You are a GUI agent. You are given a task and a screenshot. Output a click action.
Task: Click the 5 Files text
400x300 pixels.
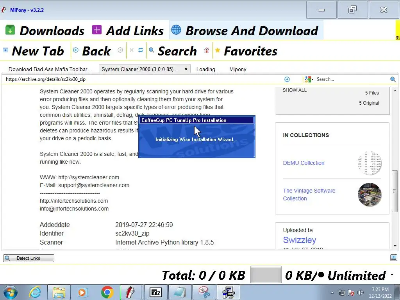pos(372,93)
